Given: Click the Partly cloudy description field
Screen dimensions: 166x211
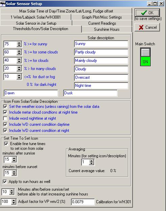Looking at the screenshot, I should 101,52.
